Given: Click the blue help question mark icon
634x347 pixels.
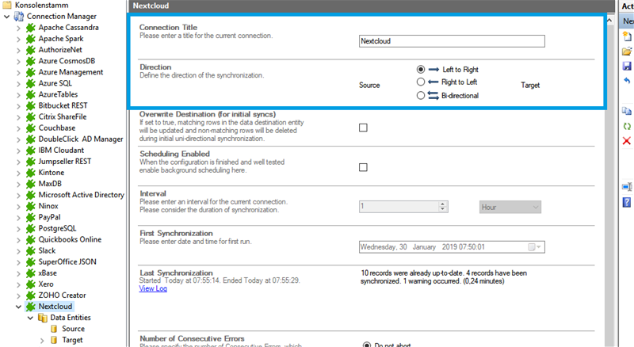Looking at the screenshot, I should pos(627,203).
